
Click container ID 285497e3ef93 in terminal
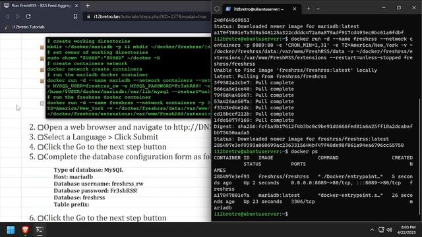pyautogui.click(x=231, y=176)
